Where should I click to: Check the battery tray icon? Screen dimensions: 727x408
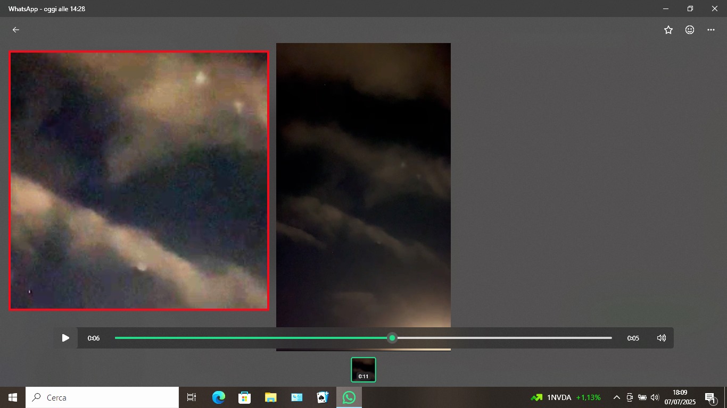642,397
